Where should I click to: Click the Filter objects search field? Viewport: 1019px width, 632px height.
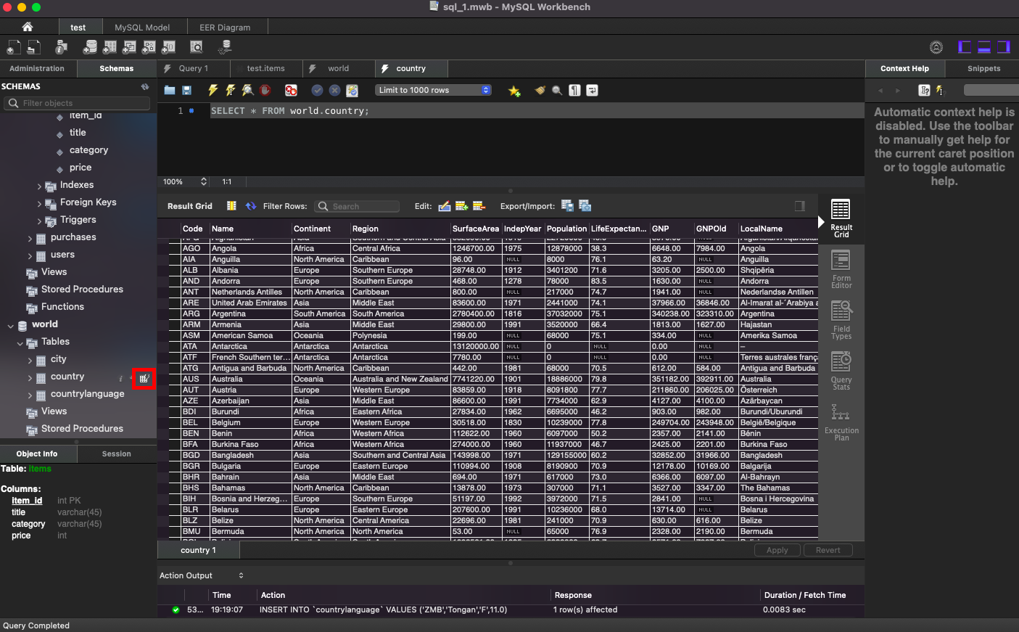pos(78,103)
